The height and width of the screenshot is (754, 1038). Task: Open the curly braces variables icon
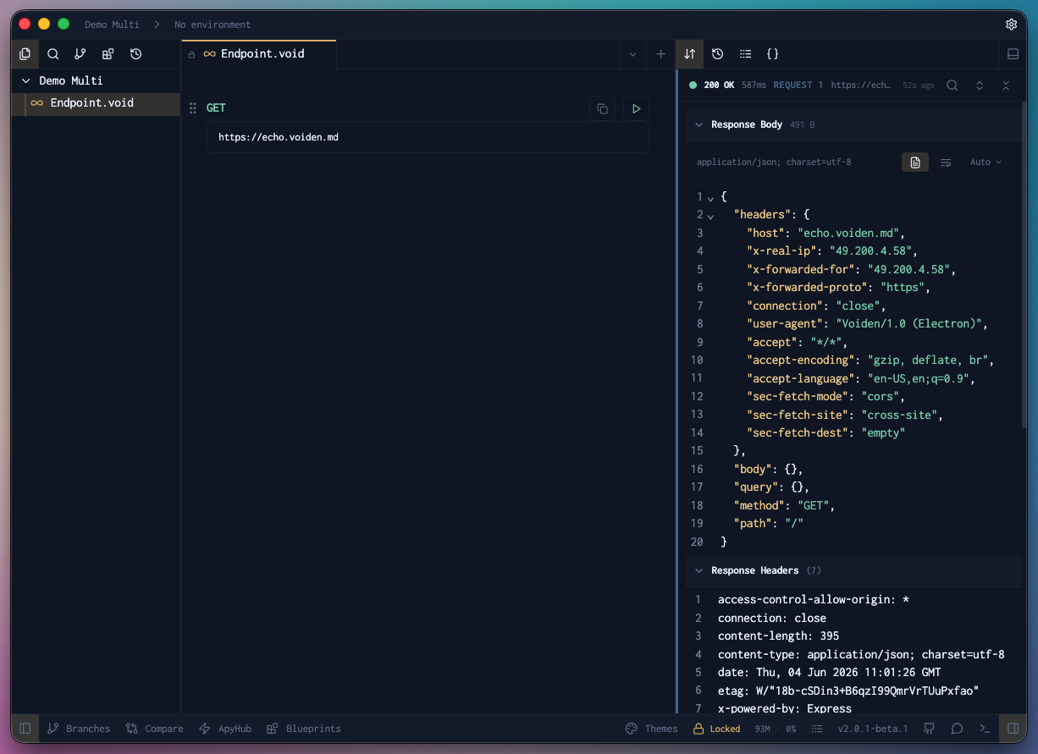coord(773,54)
